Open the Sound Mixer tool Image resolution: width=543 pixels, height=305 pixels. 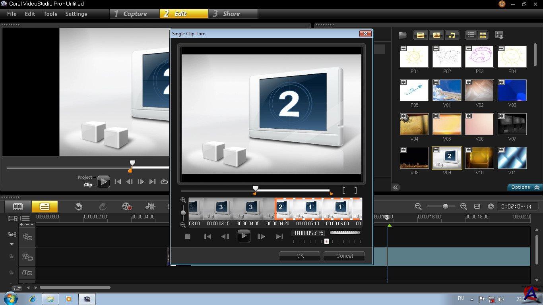[x=150, y=207]
